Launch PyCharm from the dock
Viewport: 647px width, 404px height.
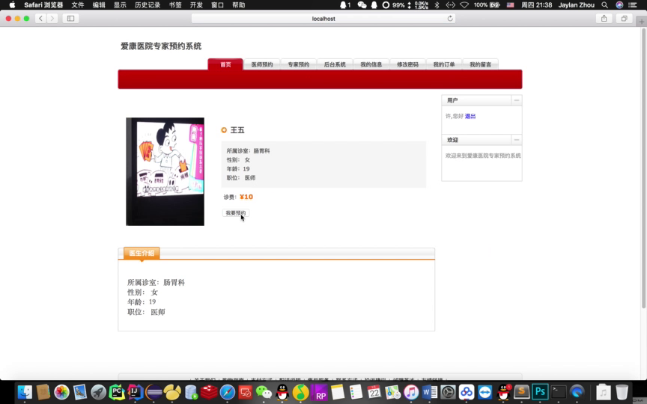point(117,392)
